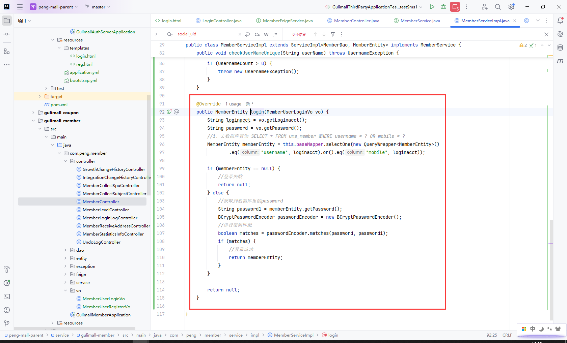The width and height of the screenshot is (567, 343).
Task: Collapse the gulimall-member module
Action: (33, 121)
